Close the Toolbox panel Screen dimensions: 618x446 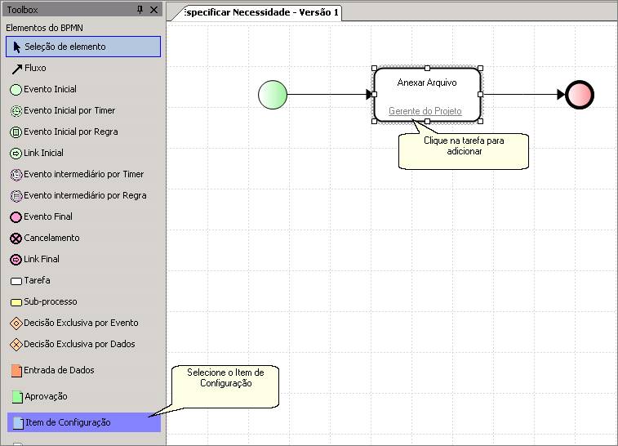pyautogui.click(x=153, y=10)
